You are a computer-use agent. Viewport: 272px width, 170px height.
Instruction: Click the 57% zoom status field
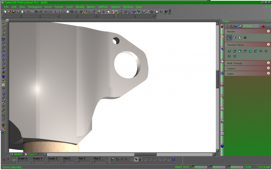tap(248, 167)
